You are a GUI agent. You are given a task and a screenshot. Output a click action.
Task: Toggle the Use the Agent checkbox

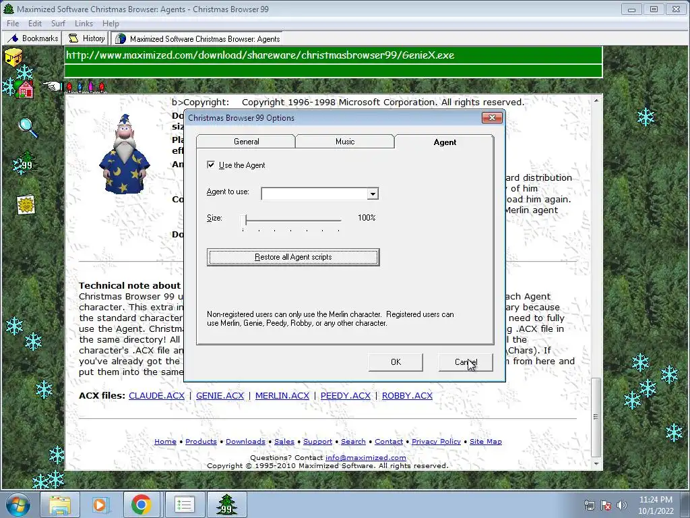pos(211,165)
